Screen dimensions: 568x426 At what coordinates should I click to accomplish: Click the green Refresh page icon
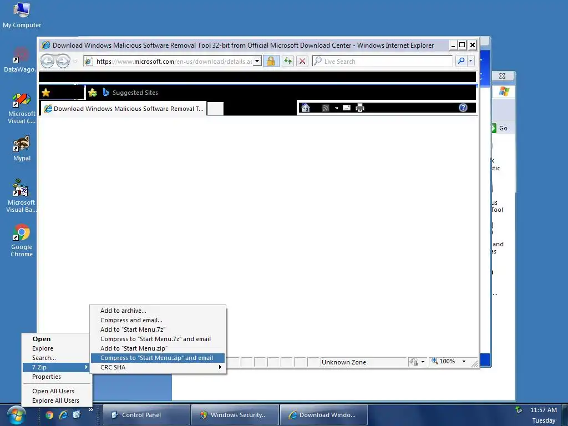(288, 61)
